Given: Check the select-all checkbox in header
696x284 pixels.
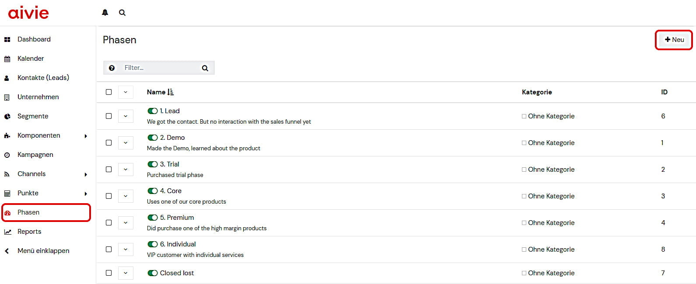Looking at the screenshot, I should click(x=108, y=92).
